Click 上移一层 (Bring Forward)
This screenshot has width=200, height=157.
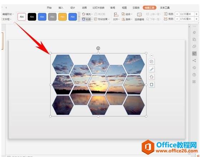153,14
